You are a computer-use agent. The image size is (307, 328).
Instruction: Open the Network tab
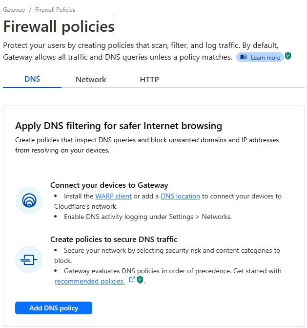(91, 79)
